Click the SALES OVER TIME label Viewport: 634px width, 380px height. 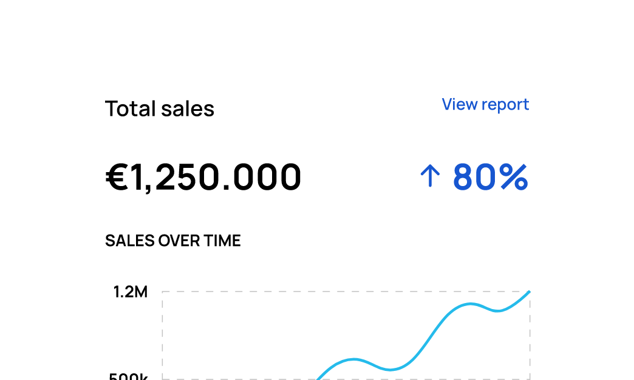point(173,241)
